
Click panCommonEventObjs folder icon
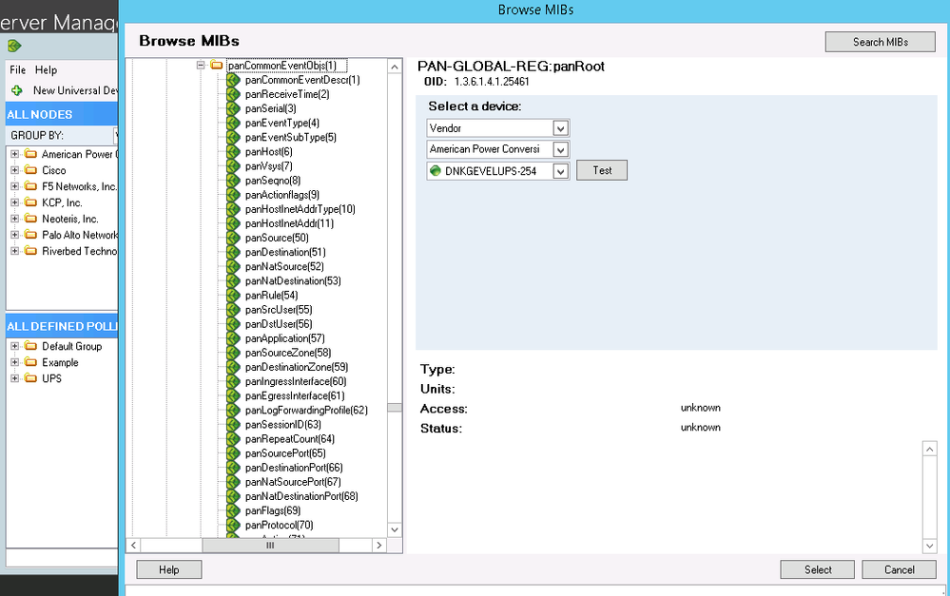(217, 66)
